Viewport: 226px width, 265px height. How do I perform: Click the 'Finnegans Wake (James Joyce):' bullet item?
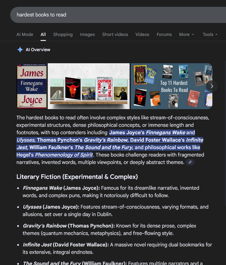point(61,188)
